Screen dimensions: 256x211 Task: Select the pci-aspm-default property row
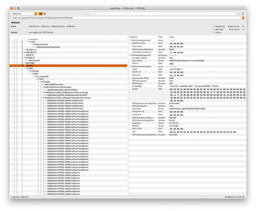tap(188, 58)
